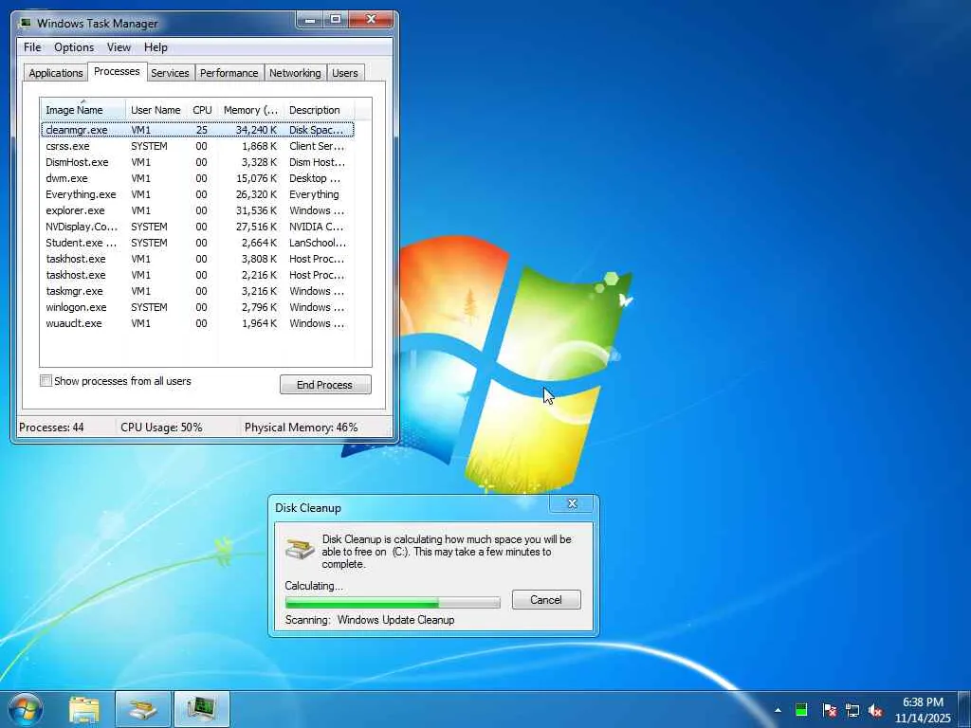Select the csrss.exe process
Viewport: 971px width, 728px height.
tap(197, 146)
